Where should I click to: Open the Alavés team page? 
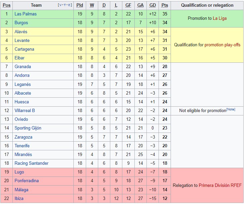click(x=21, y=32)
